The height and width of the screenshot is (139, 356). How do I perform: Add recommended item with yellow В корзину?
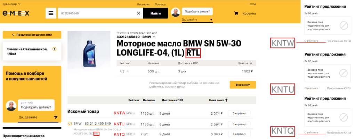(243, 85)
